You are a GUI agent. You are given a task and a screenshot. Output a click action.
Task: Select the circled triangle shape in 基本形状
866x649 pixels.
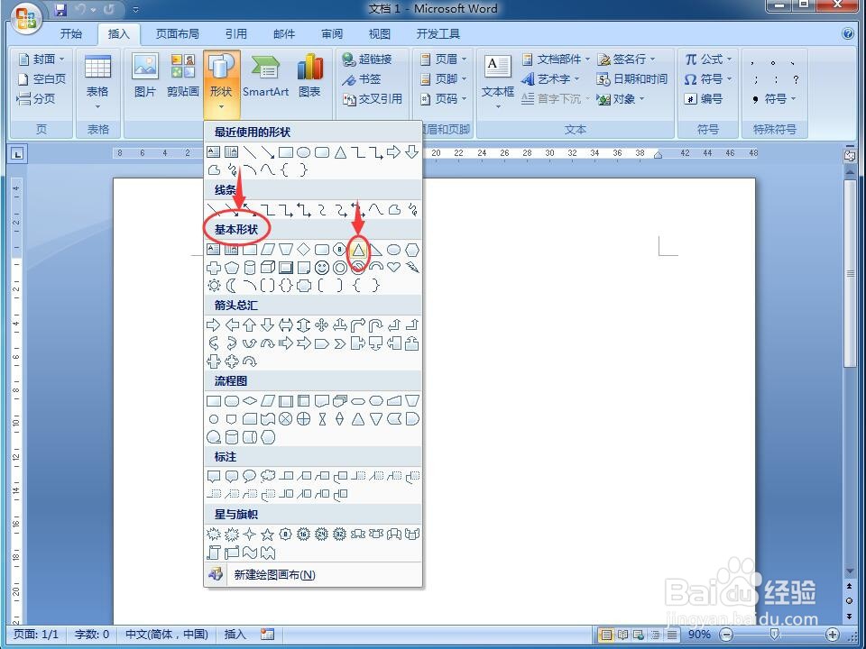(357, 250)
